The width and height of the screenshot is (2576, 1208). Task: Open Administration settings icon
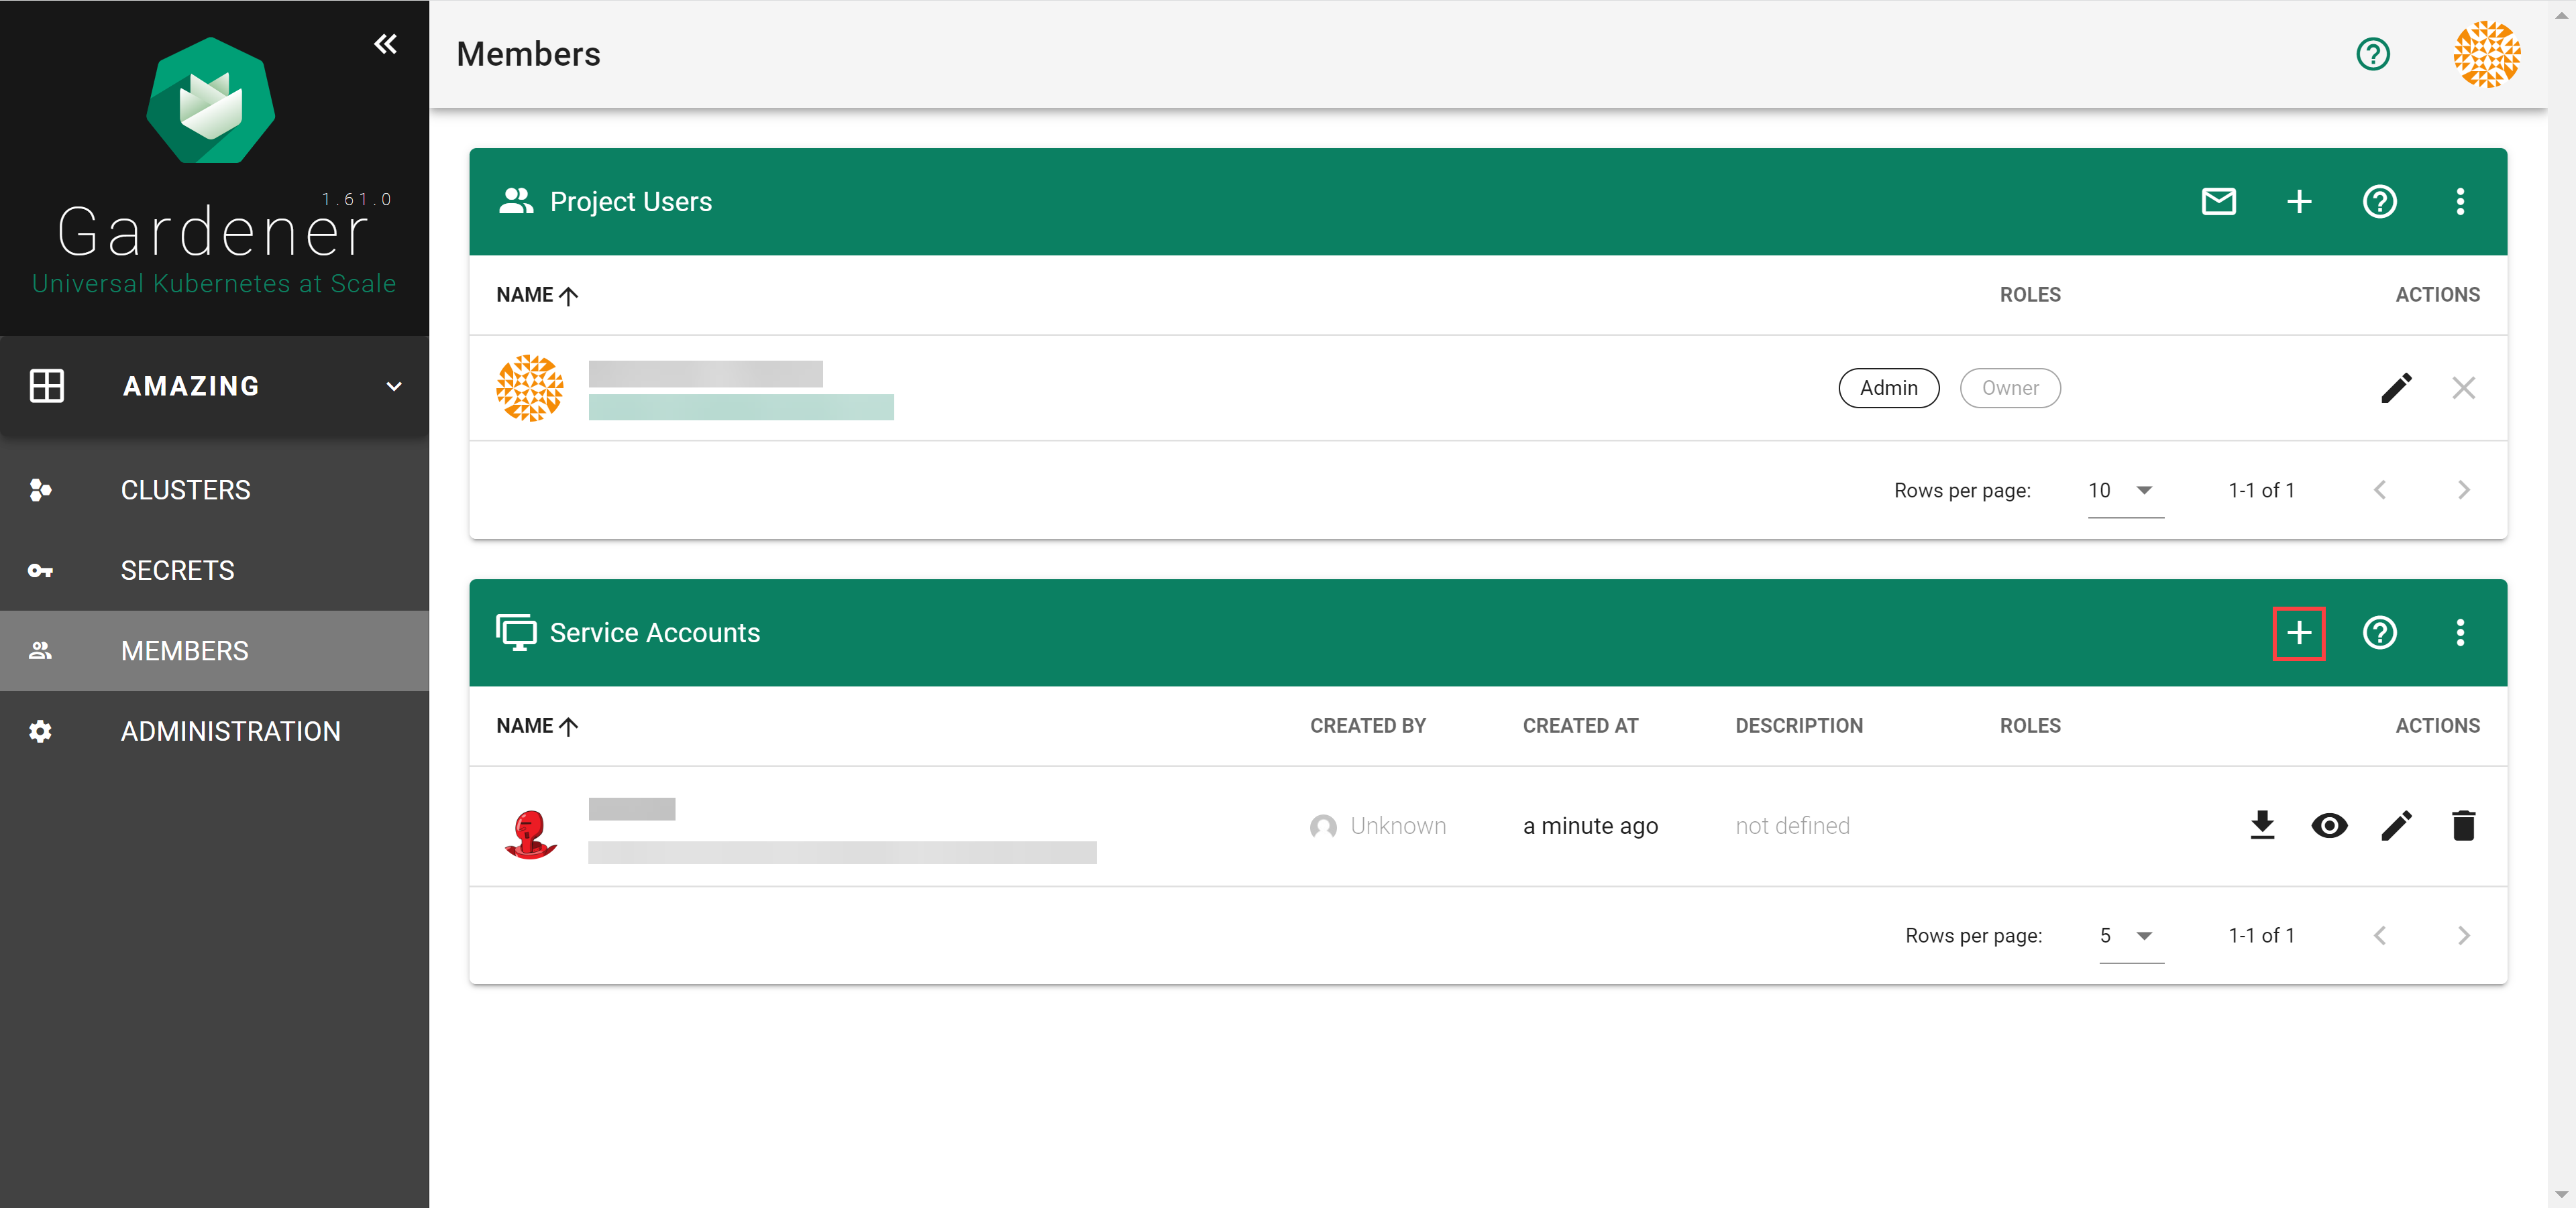click(41, 731)
